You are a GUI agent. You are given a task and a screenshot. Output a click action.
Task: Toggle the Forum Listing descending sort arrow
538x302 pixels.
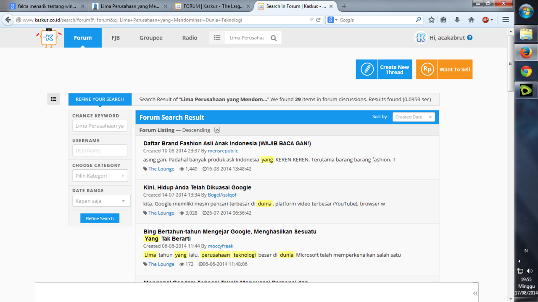(217, 130)
